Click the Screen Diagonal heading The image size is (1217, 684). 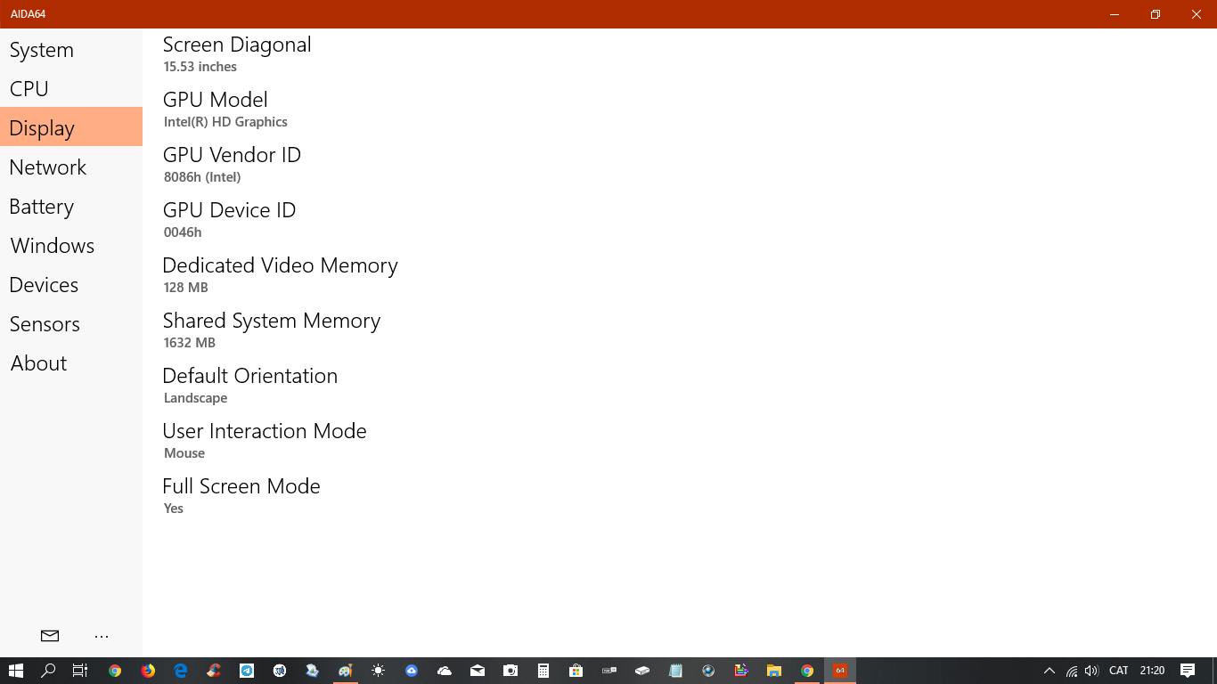[x=237, y=45]
